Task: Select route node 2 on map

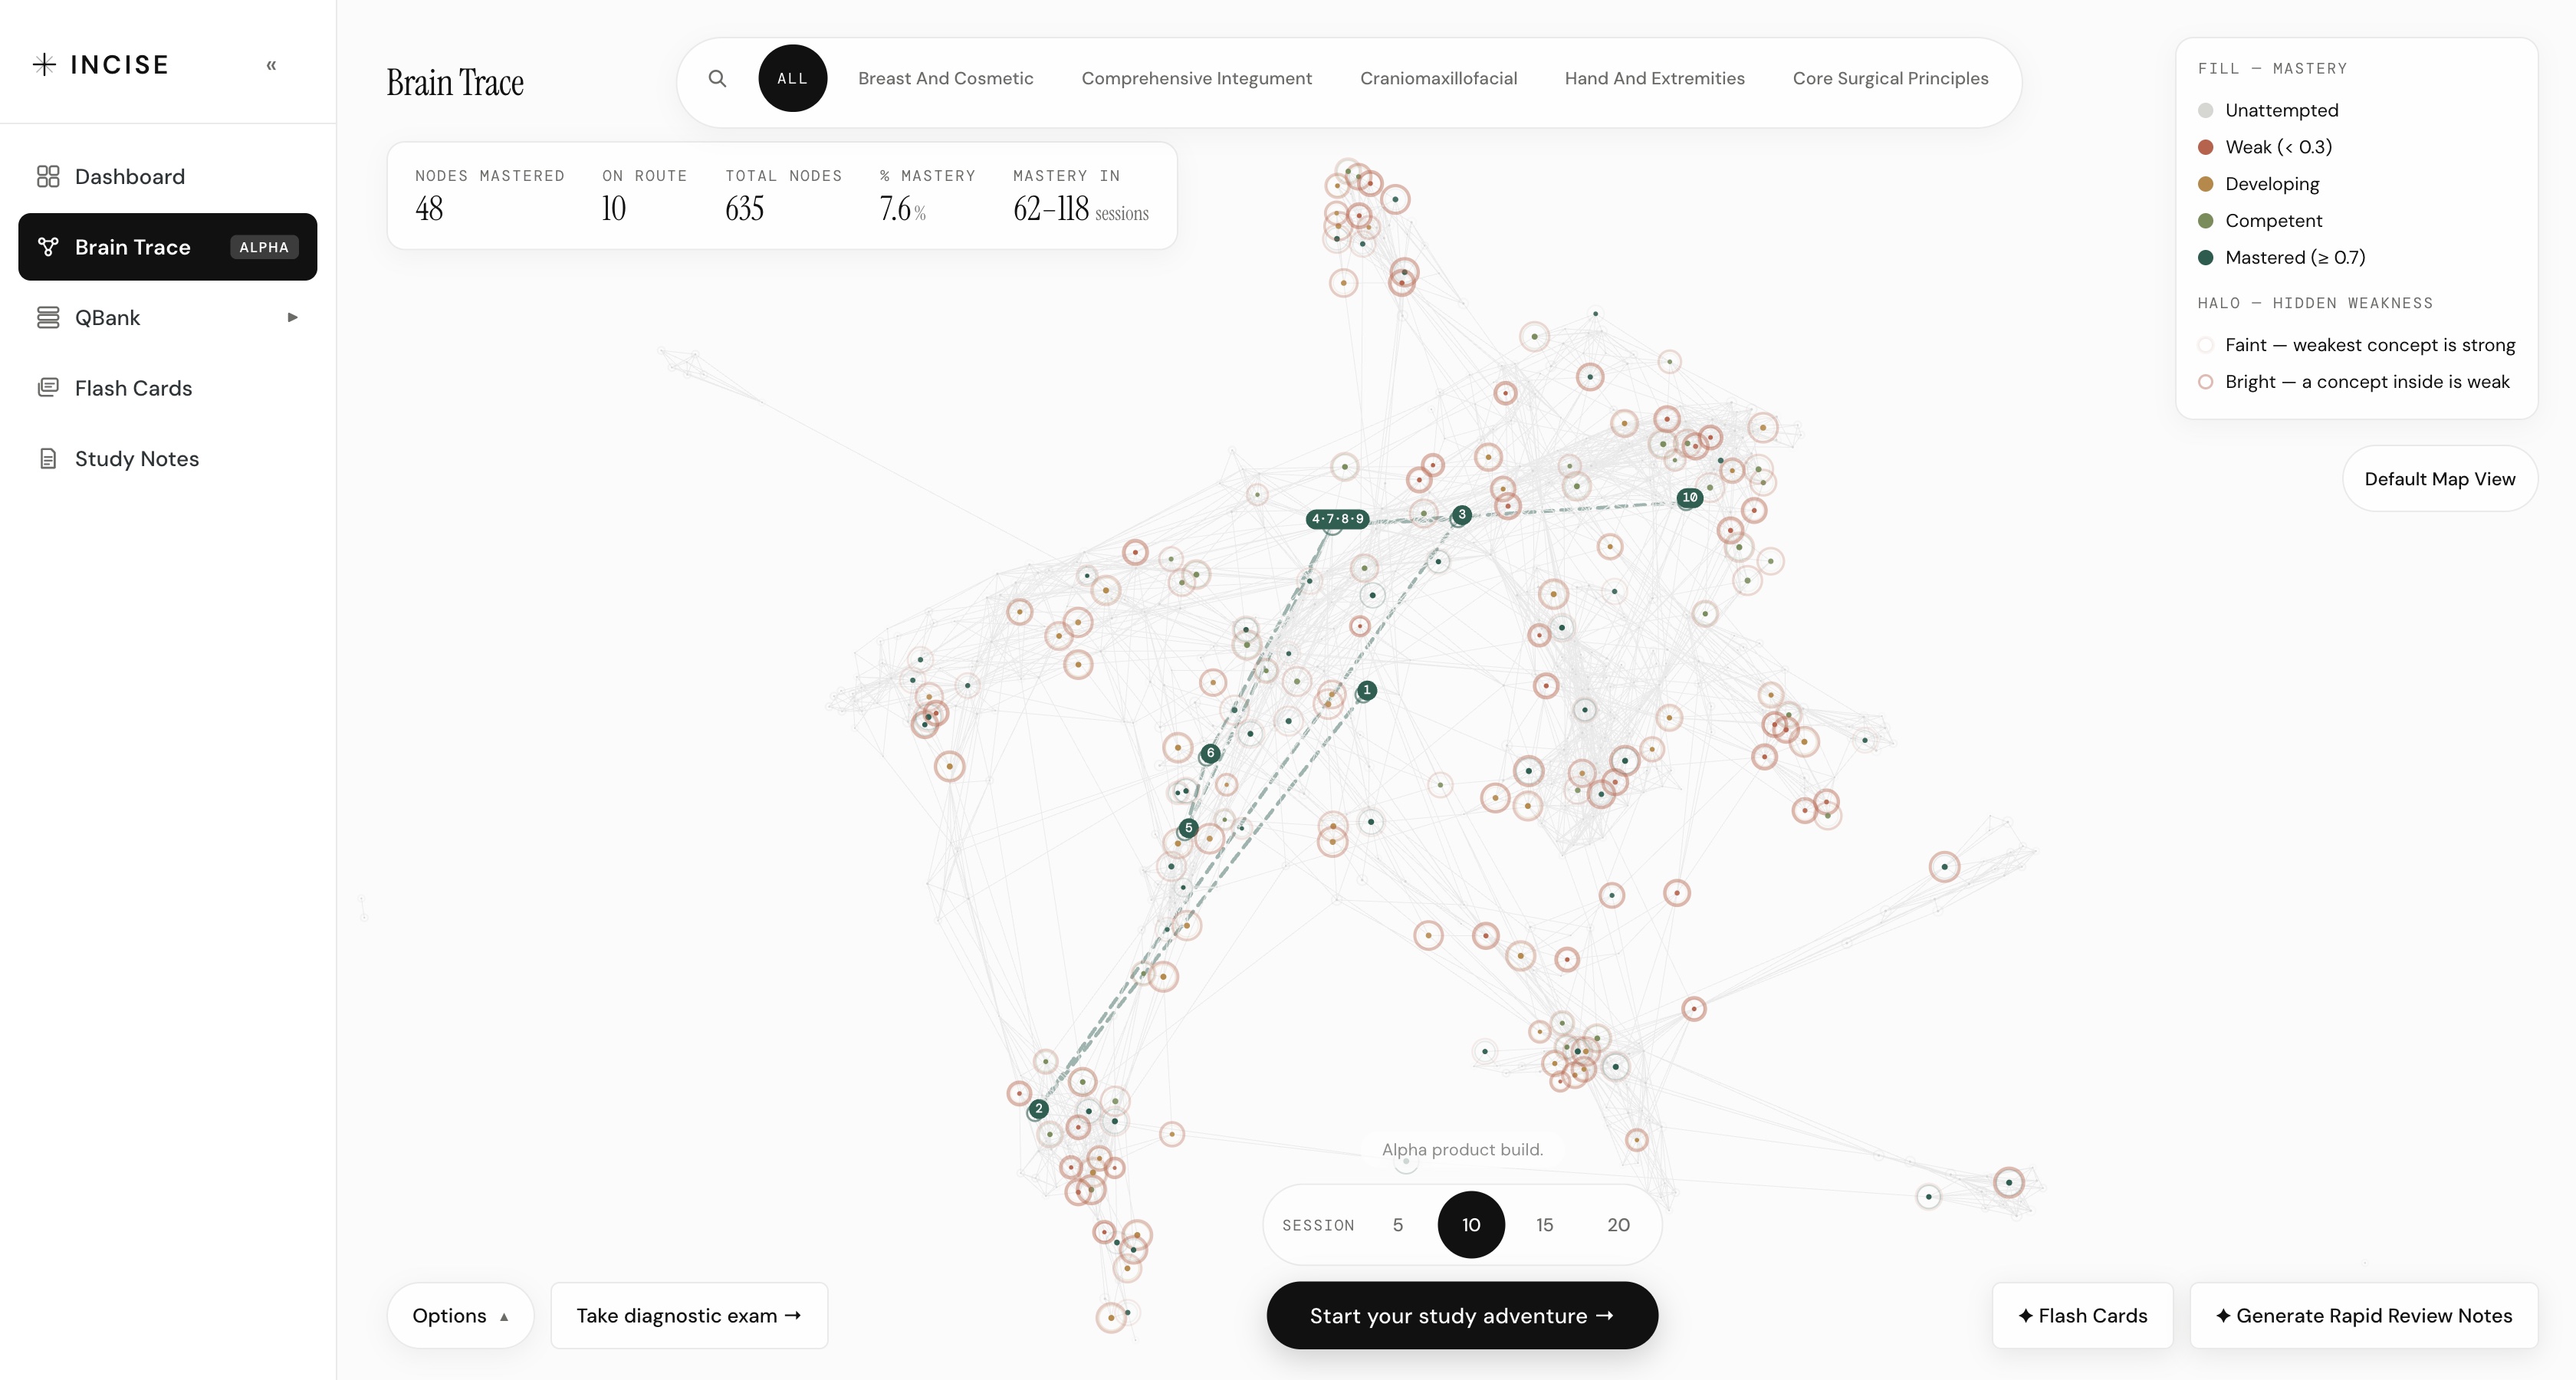Action: (1039, 1109)
